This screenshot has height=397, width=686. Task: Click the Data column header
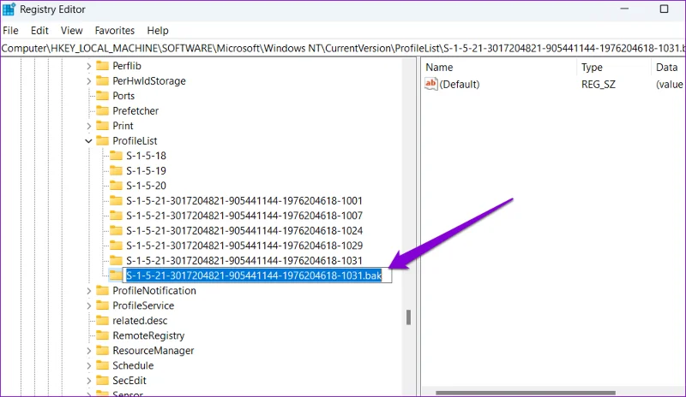669,68
